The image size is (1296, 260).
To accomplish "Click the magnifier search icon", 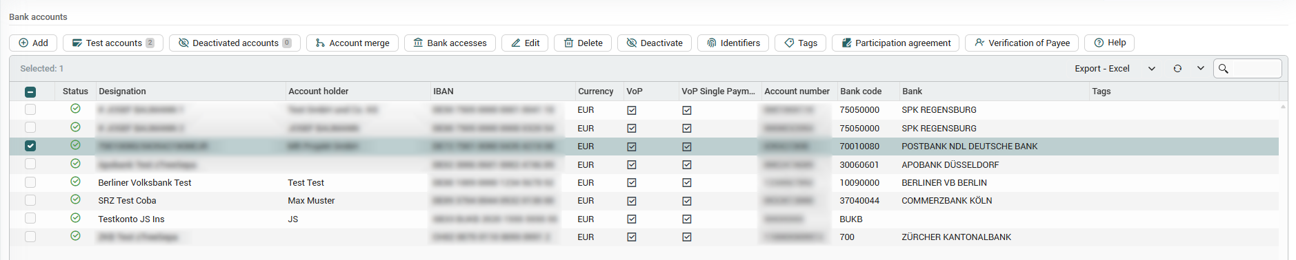I will [1224, 68].
